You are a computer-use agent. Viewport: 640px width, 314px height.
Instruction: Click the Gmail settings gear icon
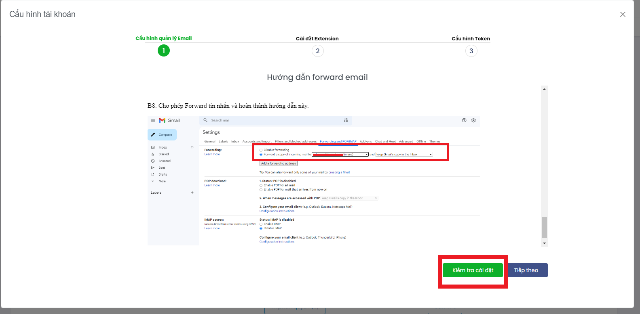click(x=473, y=120)
